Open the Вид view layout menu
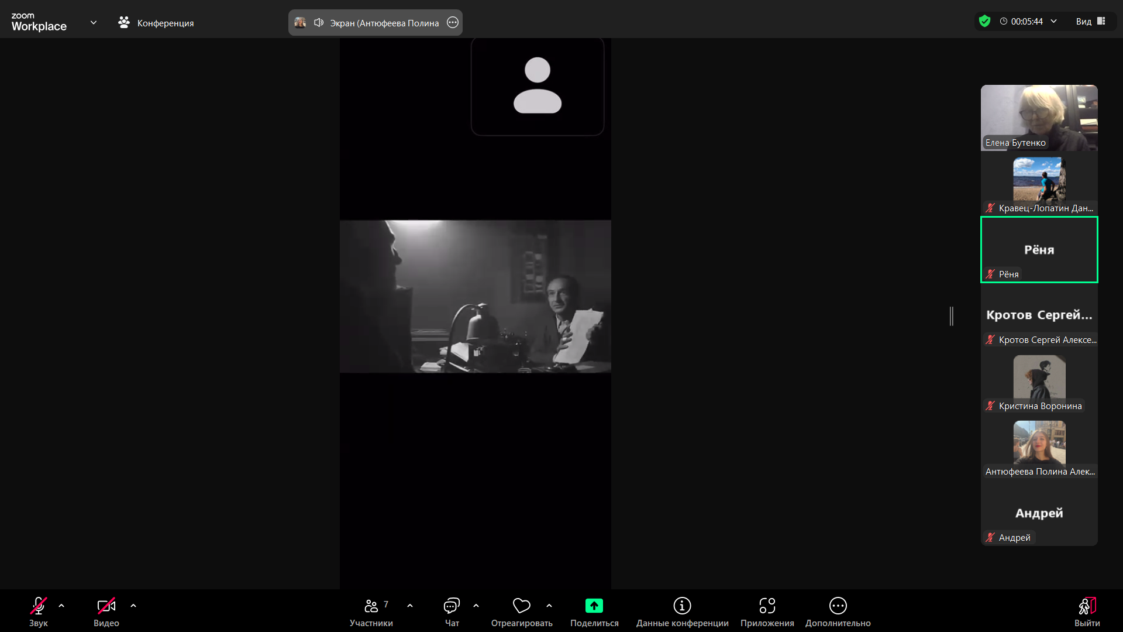The image size is (1123, 632). (1091, 21)
